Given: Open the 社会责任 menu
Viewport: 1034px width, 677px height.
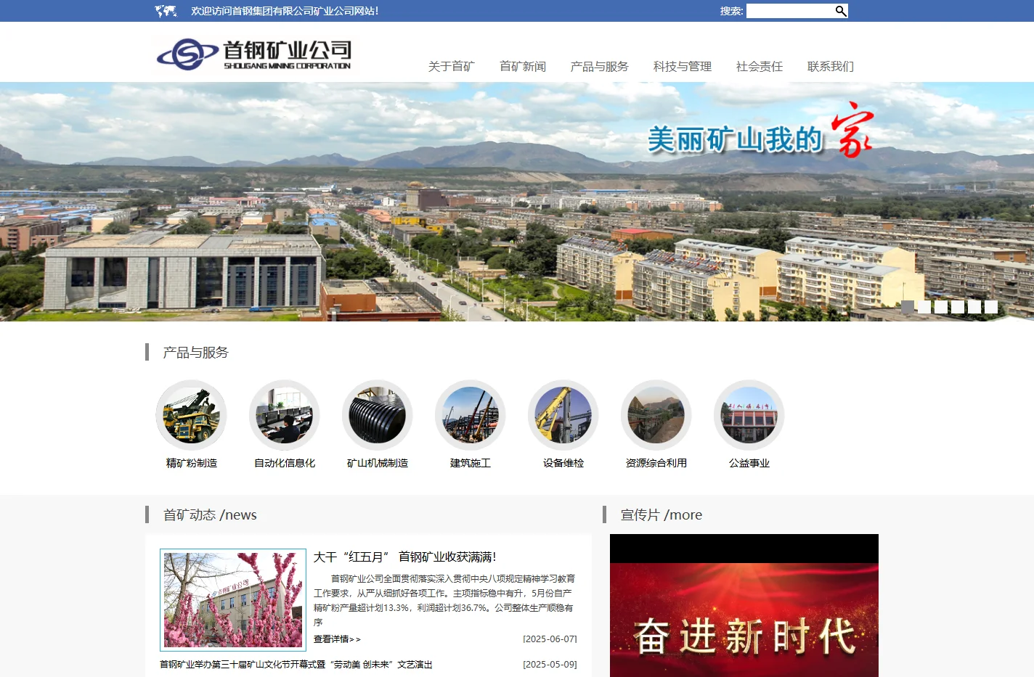Looking at the screenshot, I should (x=760, y=66).
